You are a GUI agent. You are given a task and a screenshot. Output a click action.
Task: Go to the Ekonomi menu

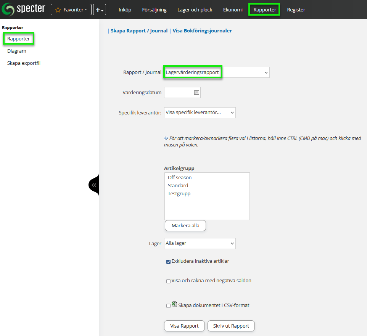pyautogui.click(x=233, y=10)
